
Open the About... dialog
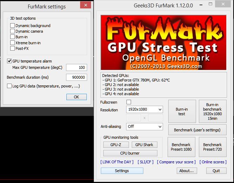click(x=187, y=171)
